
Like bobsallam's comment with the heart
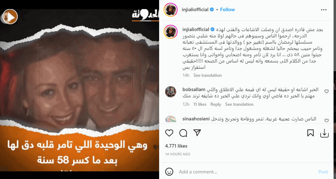click(x=326, y=91)
